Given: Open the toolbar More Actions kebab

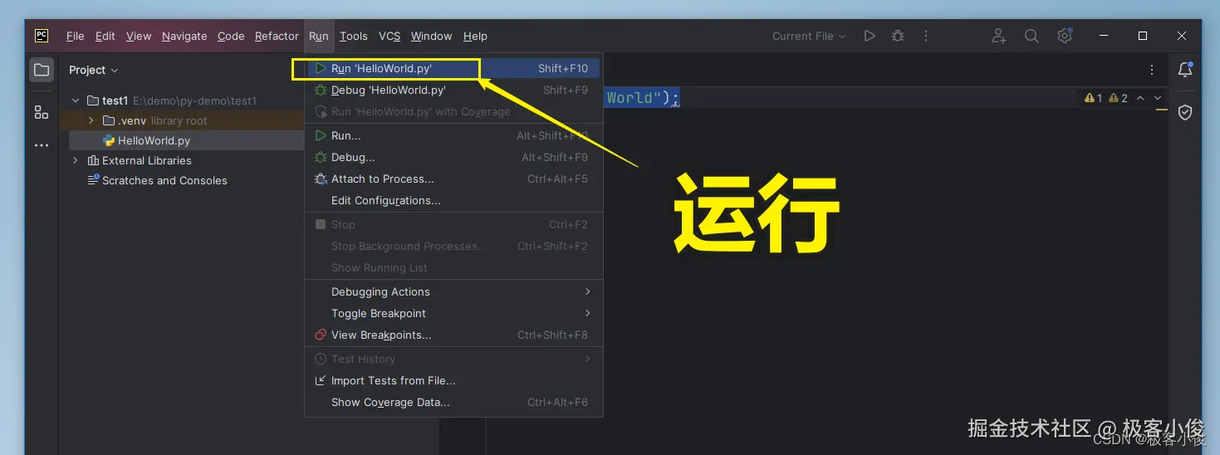Looking at the screenshot, I should coord(926,36).
